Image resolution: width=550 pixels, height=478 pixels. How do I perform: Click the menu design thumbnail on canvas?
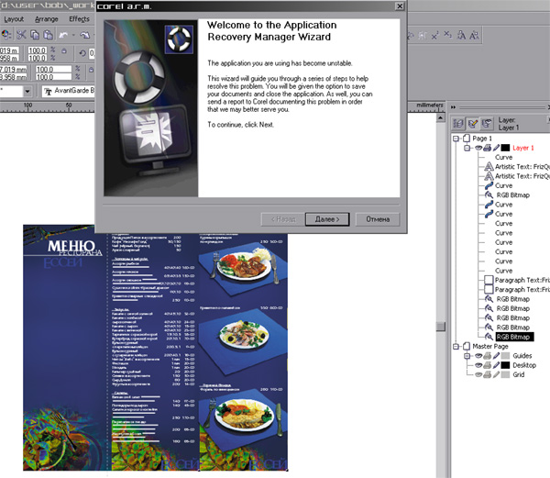click(156, 348)
